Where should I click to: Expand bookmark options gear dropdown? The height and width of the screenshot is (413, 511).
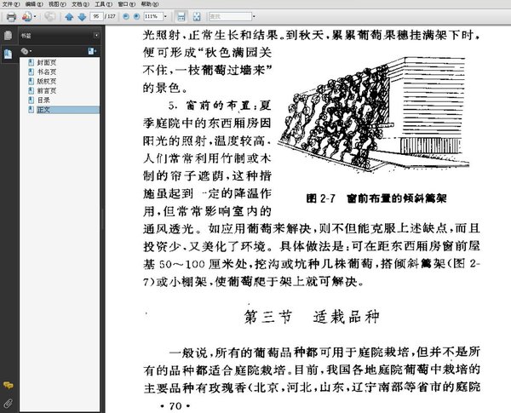coord(26,51)
